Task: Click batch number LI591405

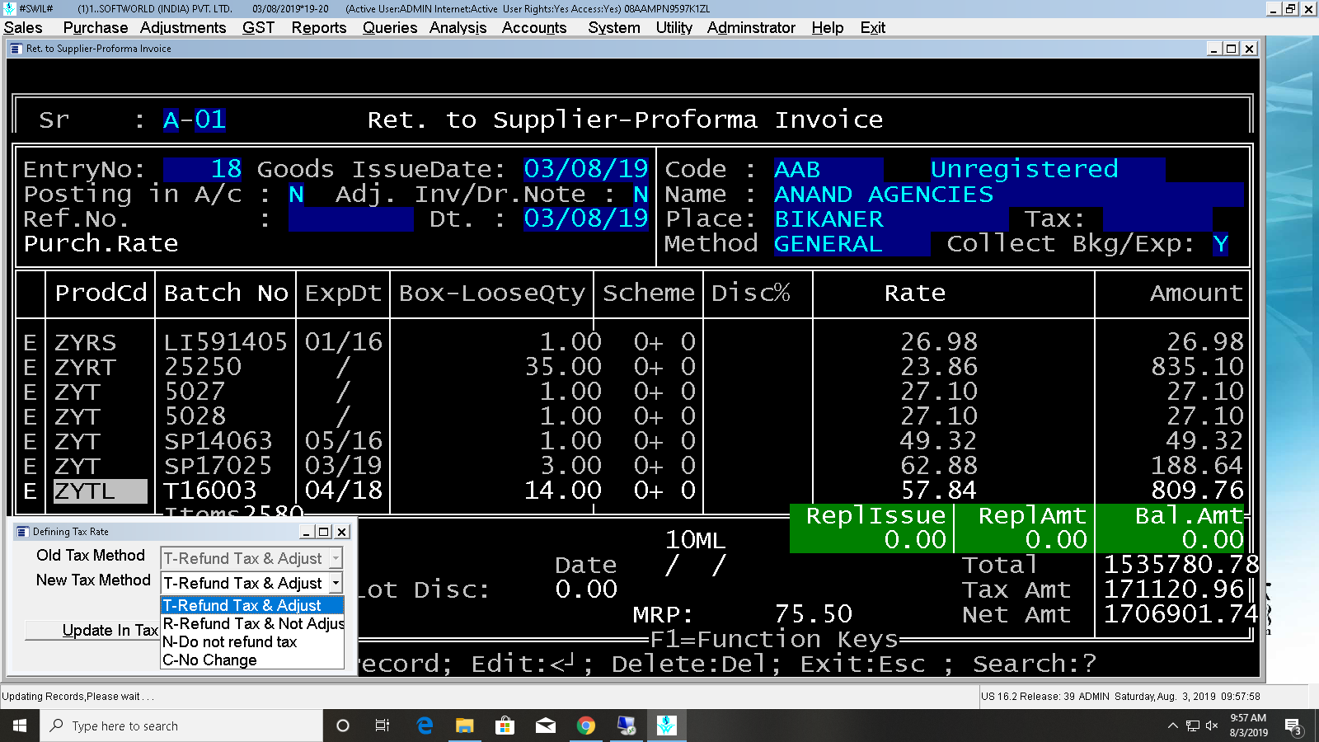Action: point(226,343)
